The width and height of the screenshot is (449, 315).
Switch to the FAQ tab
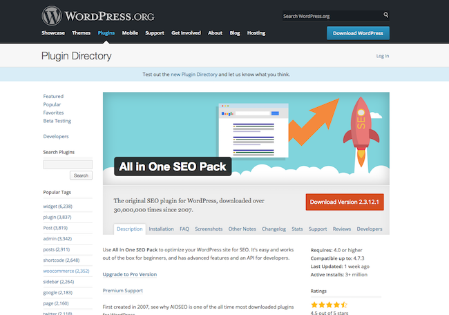[184, 229]
